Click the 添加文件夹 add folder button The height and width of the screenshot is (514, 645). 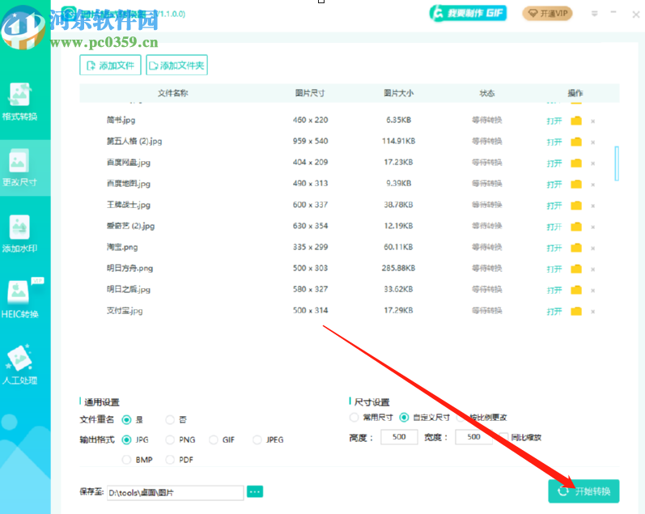177,65
